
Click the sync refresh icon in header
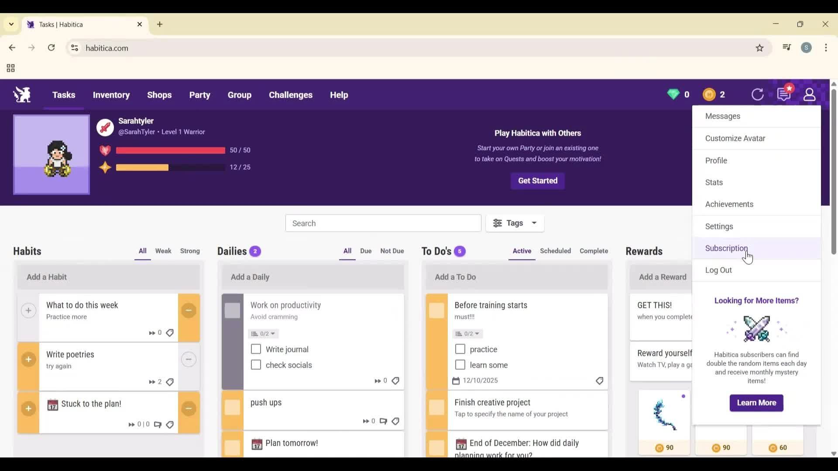pos(758,95)
